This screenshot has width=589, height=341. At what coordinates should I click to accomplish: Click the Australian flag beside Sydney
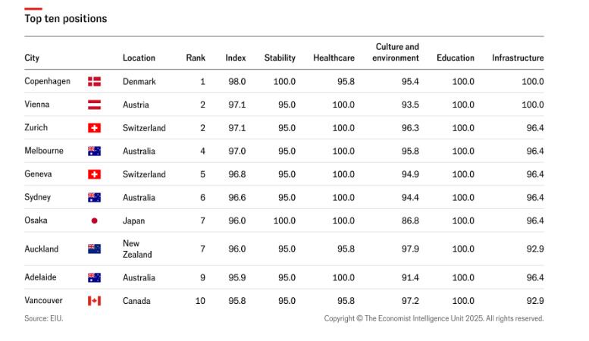click(94, 198)
